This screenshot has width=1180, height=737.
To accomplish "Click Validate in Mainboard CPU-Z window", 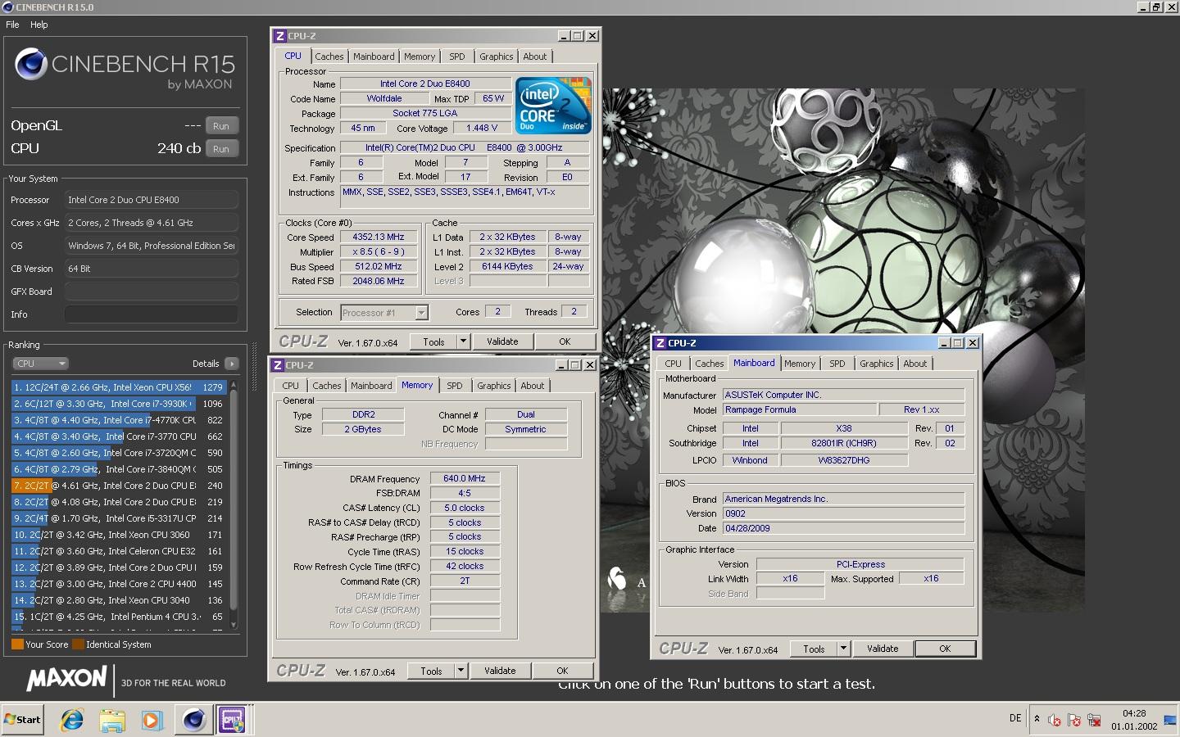I will tap(883, 649).
